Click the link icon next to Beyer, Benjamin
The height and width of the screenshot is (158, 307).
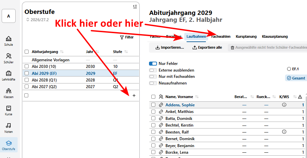tap(161, 145)
